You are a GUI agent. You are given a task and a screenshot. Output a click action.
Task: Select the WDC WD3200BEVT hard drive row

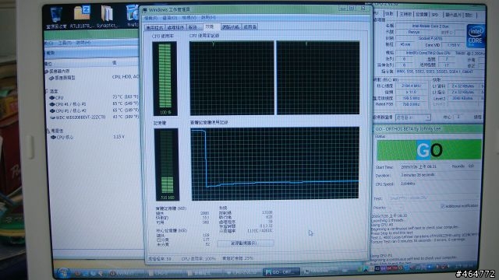pos(94,117)
